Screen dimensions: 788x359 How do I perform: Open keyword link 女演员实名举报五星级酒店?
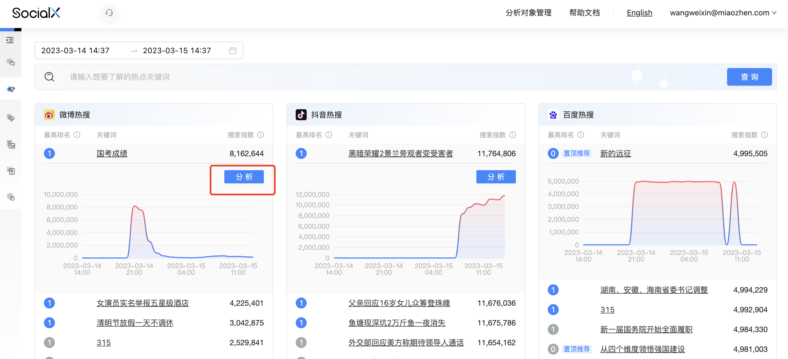(x=142, y=303)
